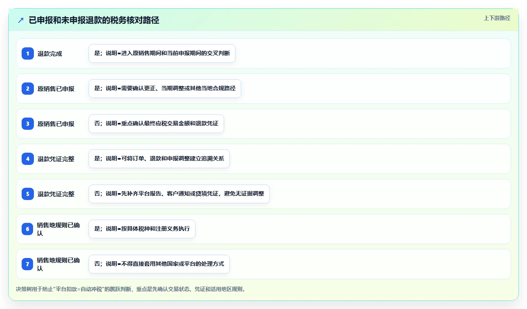
Task: Click the box 不得直接套用其他国家或平台的处理方式
Action: coord(159,264)
